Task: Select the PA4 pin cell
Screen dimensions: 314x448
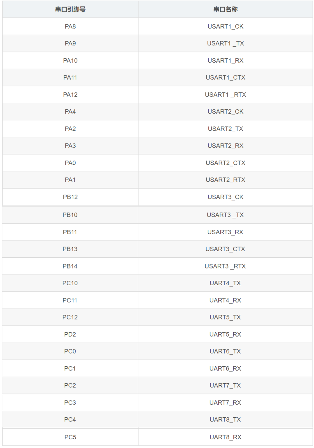Action: [70, 112]
